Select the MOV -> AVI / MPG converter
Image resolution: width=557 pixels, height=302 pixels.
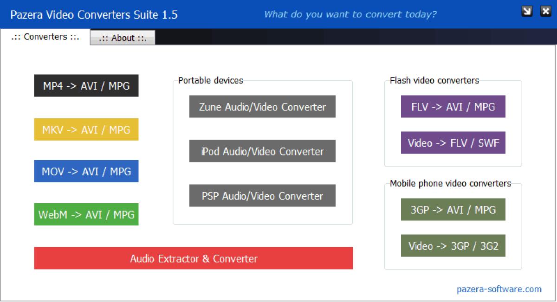86,171
